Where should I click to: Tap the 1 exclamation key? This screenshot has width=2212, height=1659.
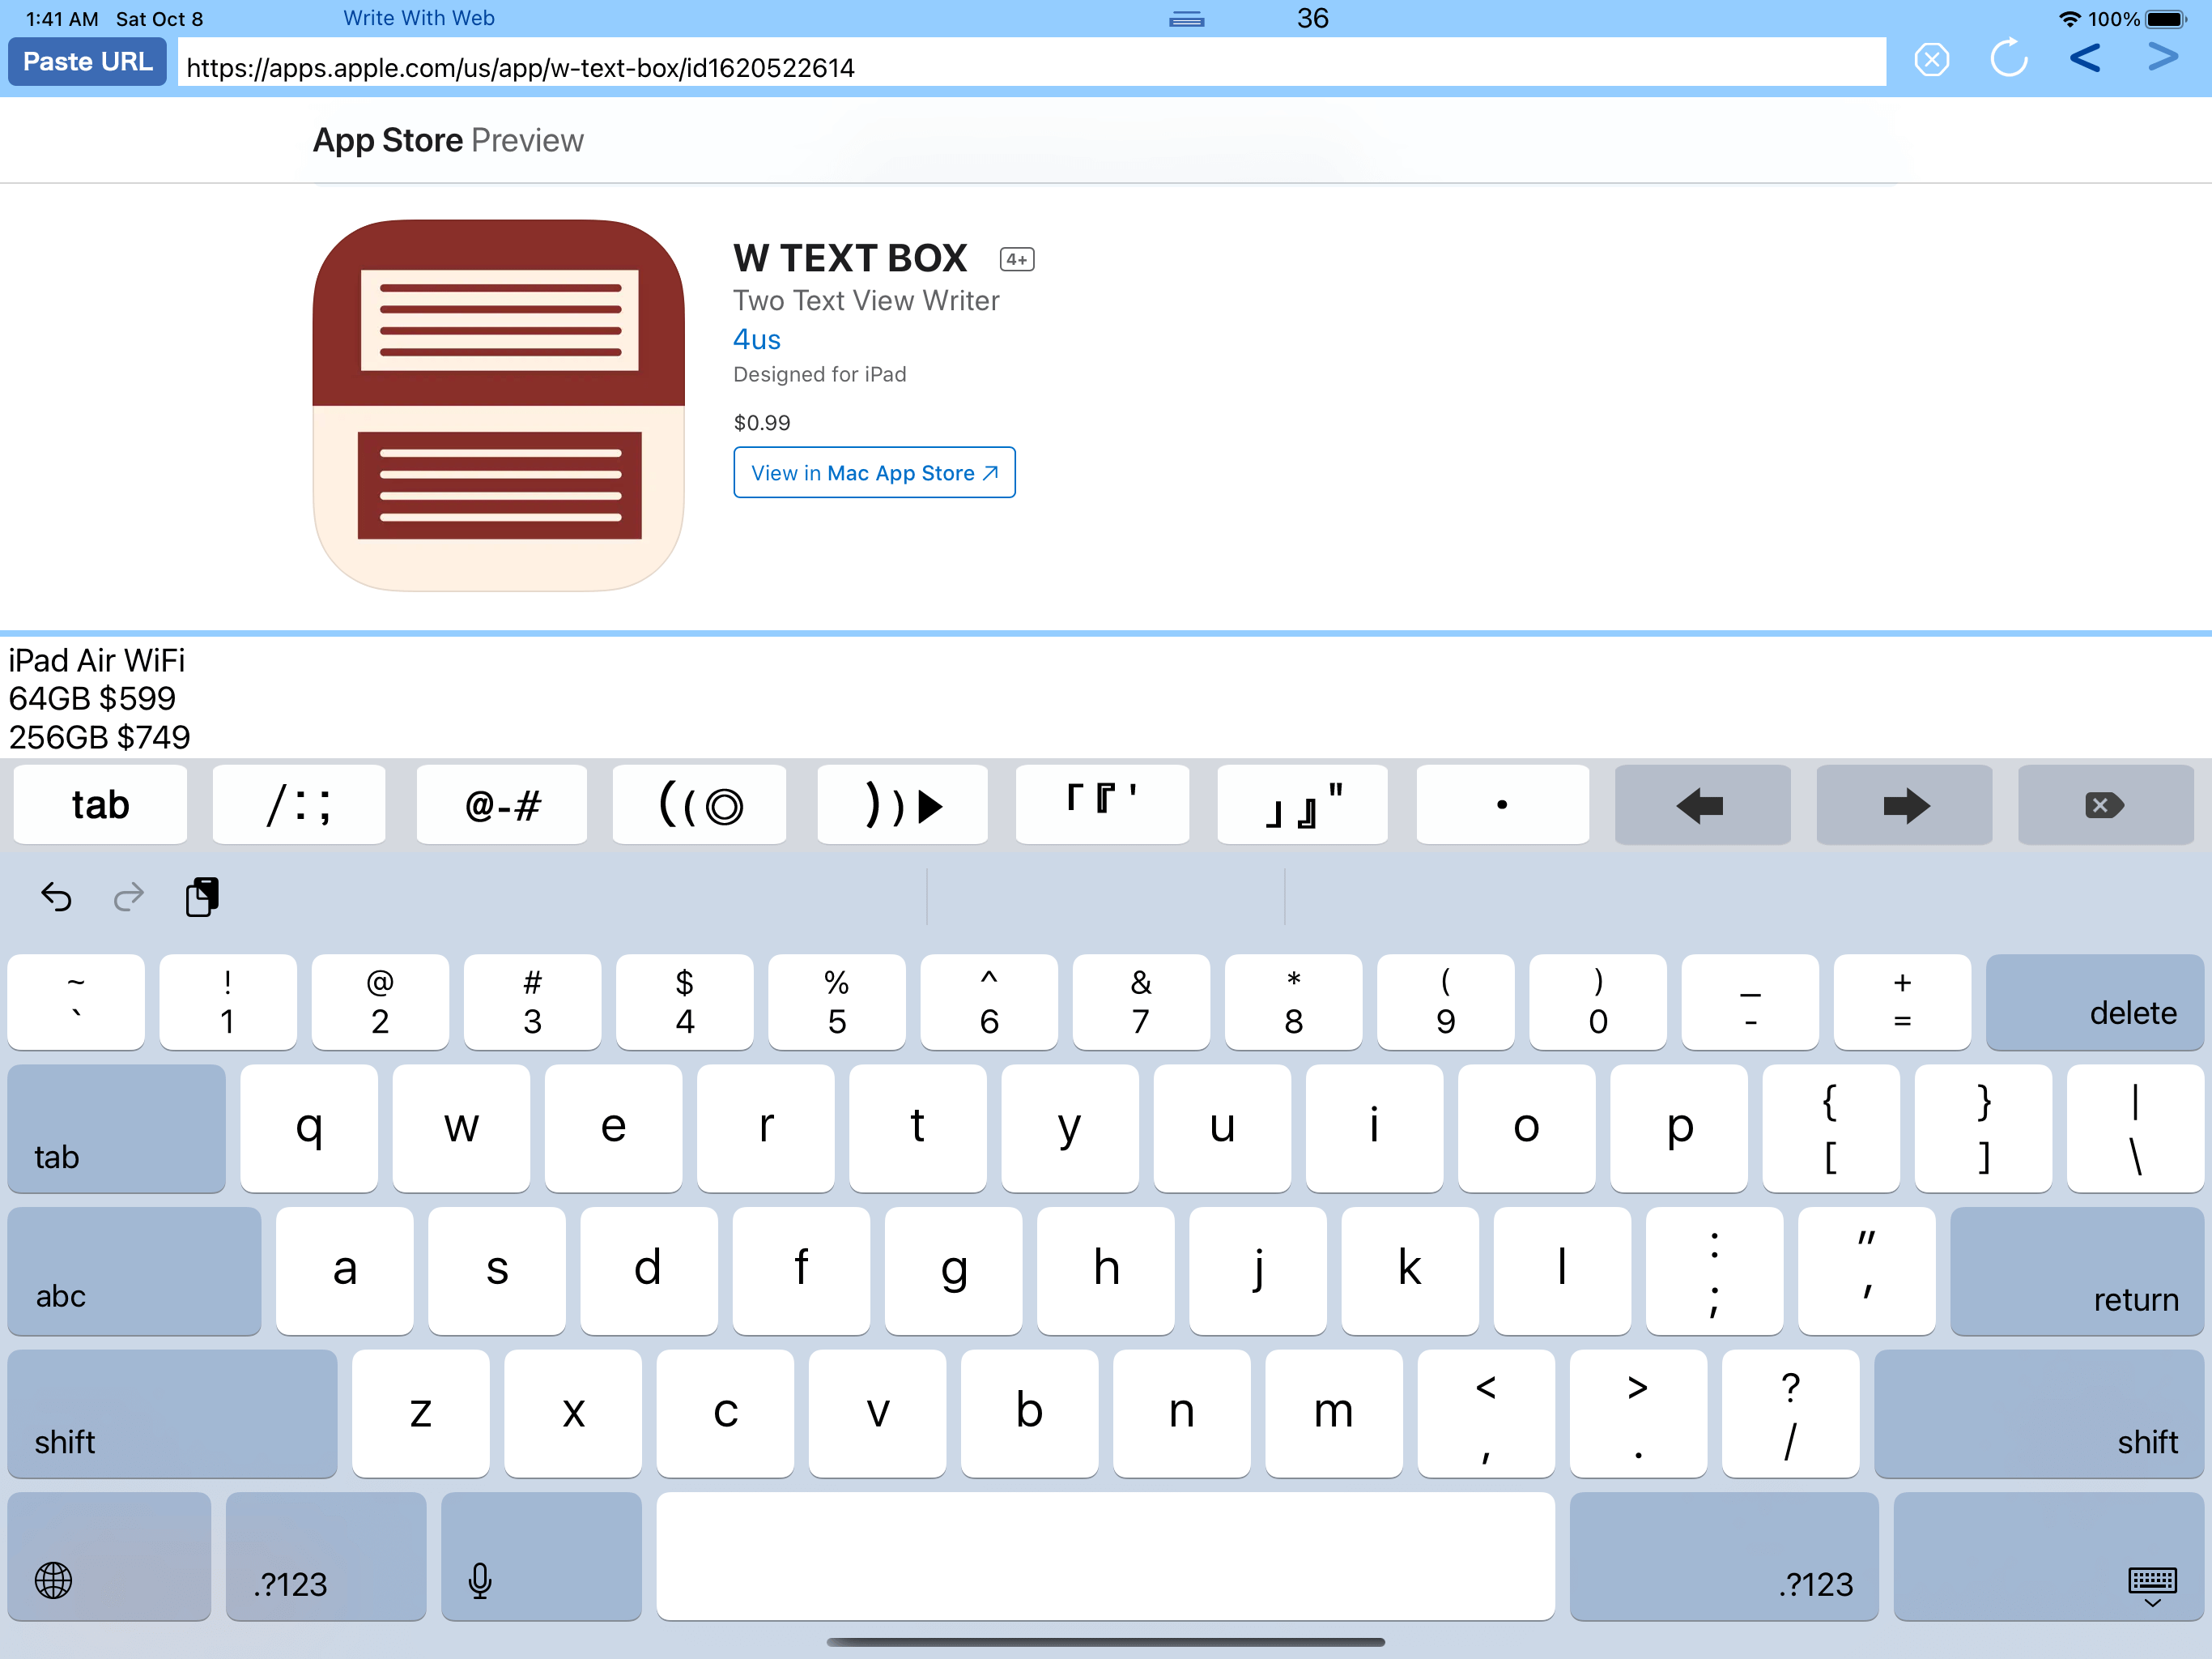click(x=228, y=1001)
